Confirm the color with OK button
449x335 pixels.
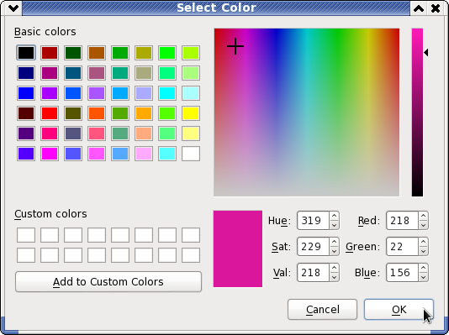pos(399,309)
